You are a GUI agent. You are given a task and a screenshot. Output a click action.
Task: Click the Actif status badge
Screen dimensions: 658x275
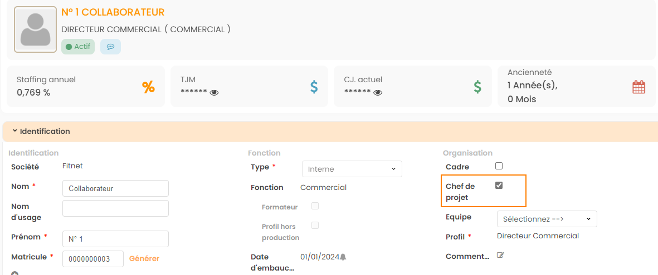[78, 47]
